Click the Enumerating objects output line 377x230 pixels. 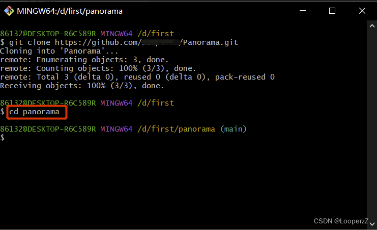[x=84, y=60]
